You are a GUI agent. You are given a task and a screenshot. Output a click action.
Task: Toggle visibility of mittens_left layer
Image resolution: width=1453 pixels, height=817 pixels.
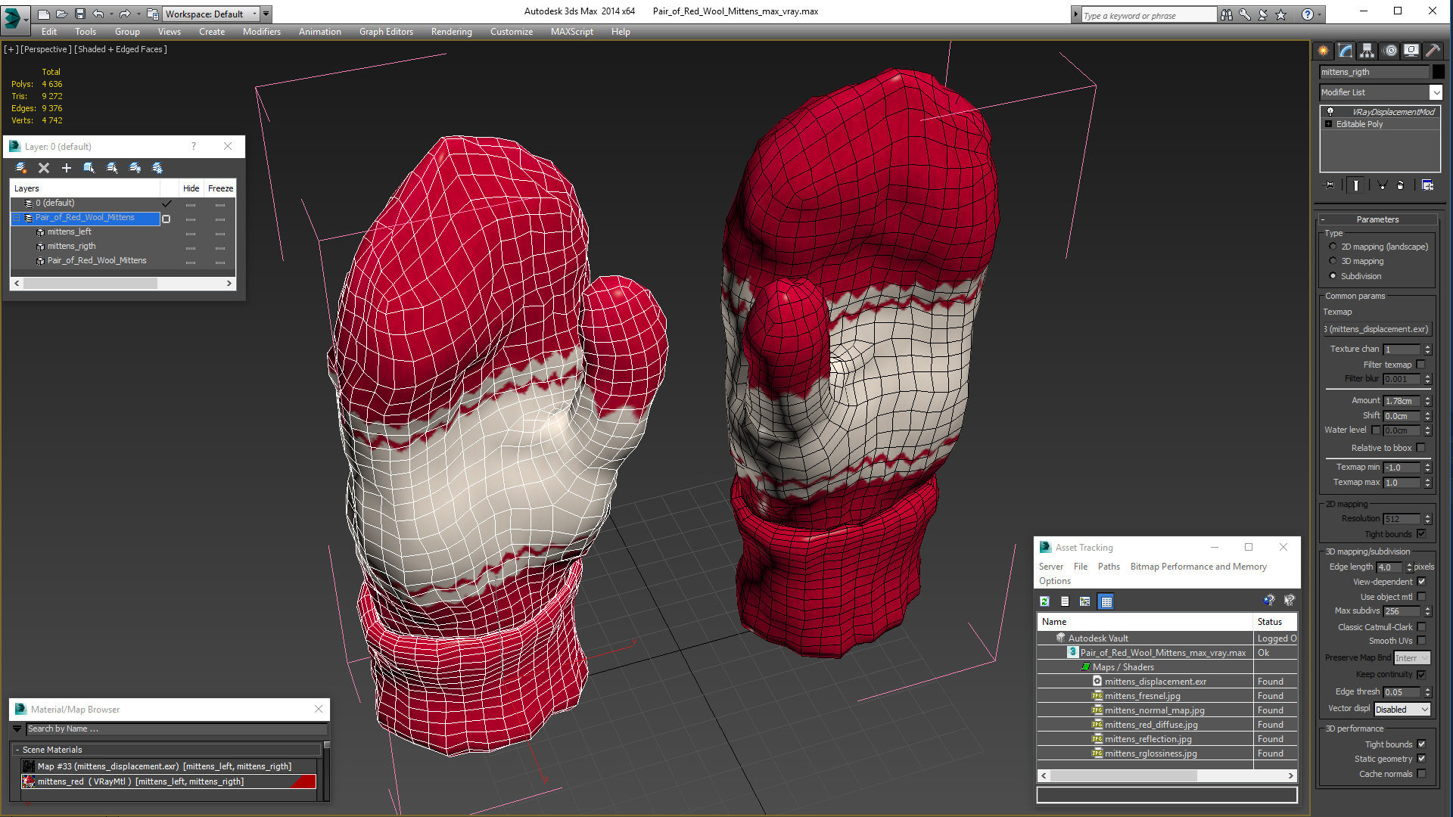pyautogui.click(x=191, y=231)
